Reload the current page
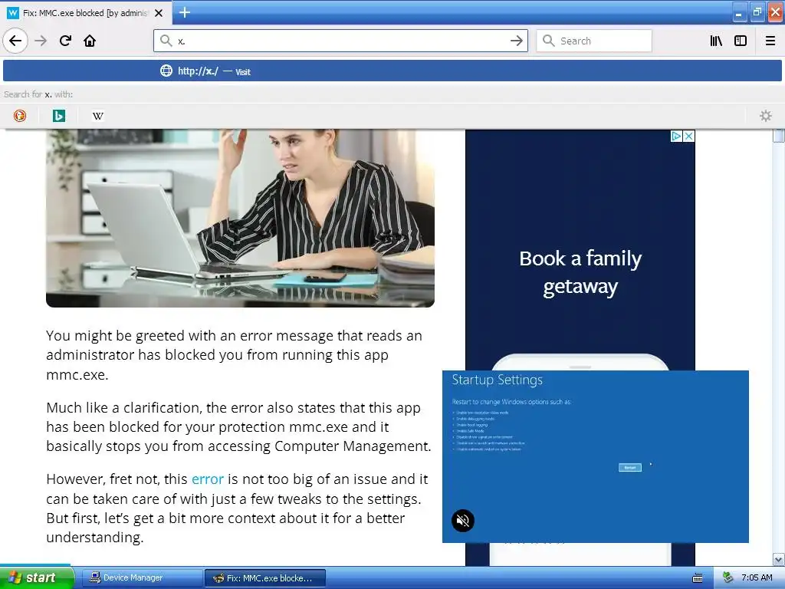Image resolution: width=785 pixels, height=589 pixels. pyautogui.click(x=65, y=41)
